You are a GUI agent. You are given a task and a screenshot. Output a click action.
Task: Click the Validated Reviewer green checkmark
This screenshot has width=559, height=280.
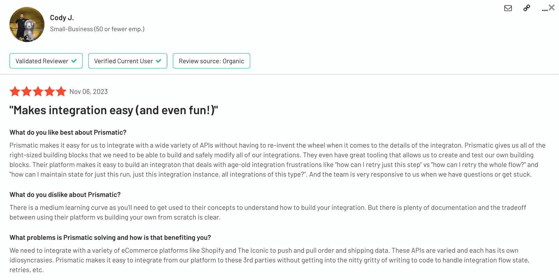pos(74,61)
